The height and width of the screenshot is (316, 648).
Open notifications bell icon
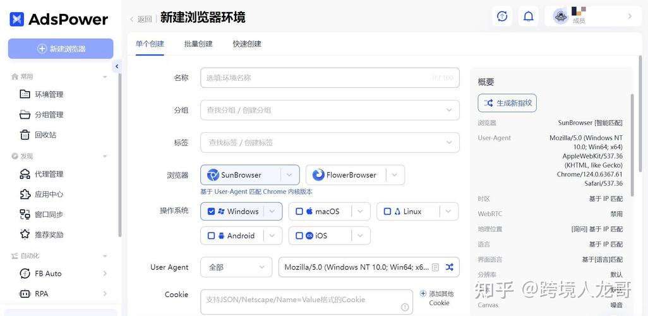(x=529, y=16)
